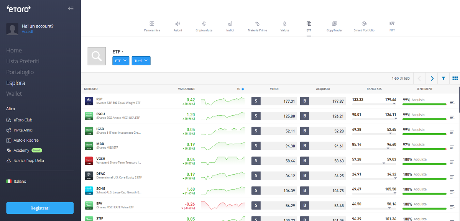Collapse the sidebar with the arrow icon
This screenshot has width=460, height=221.
pyautogui.click(x=71, y=8)
